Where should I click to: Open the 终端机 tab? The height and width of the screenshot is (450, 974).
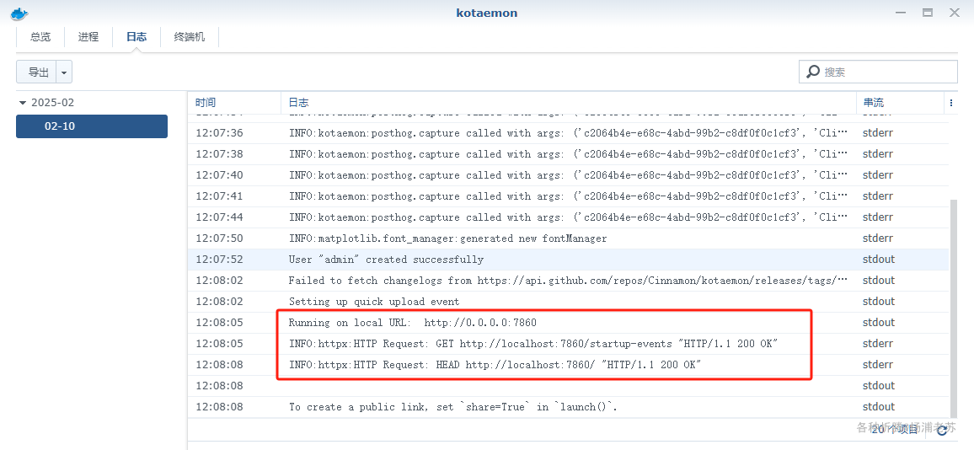189,37
